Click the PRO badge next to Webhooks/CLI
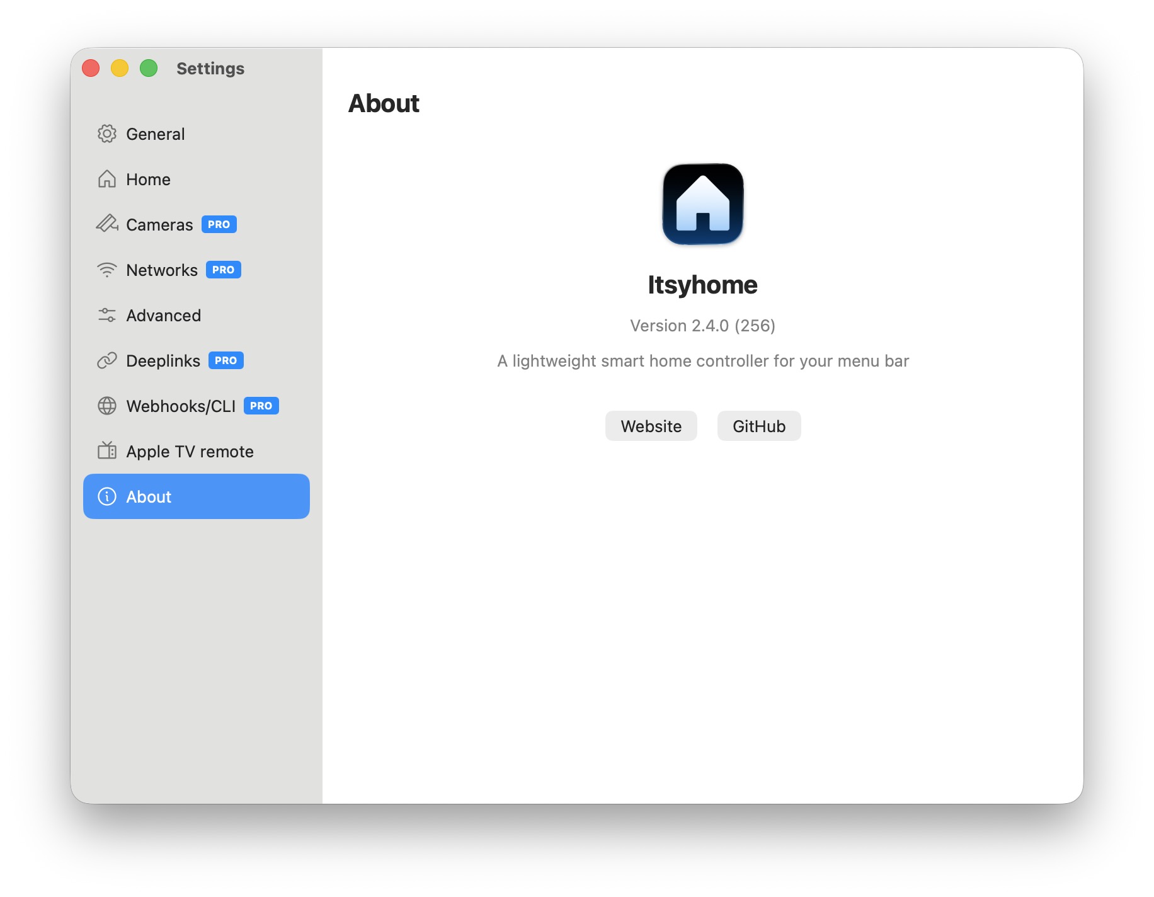 coord(261,406)
